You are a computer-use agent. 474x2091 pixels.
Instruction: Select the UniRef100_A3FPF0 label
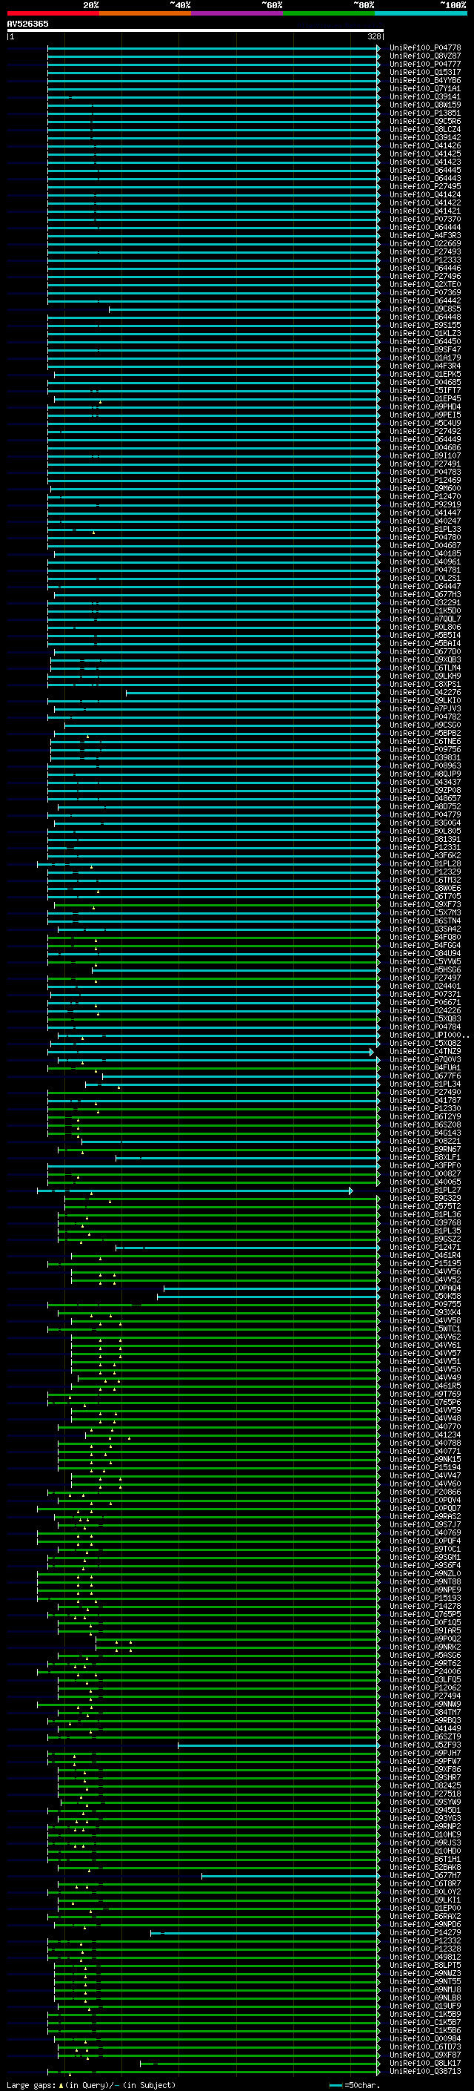425,1165
